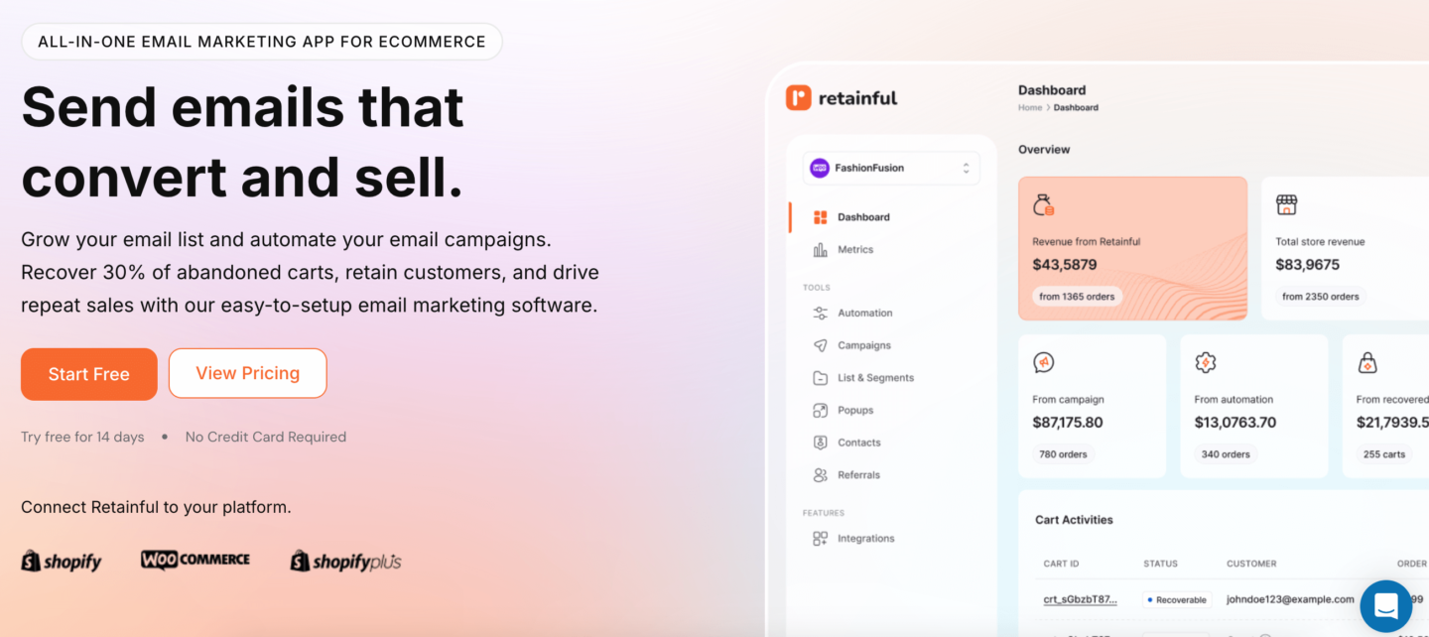Click 'Connect Retainful to your platform' text

pos(156,507)
